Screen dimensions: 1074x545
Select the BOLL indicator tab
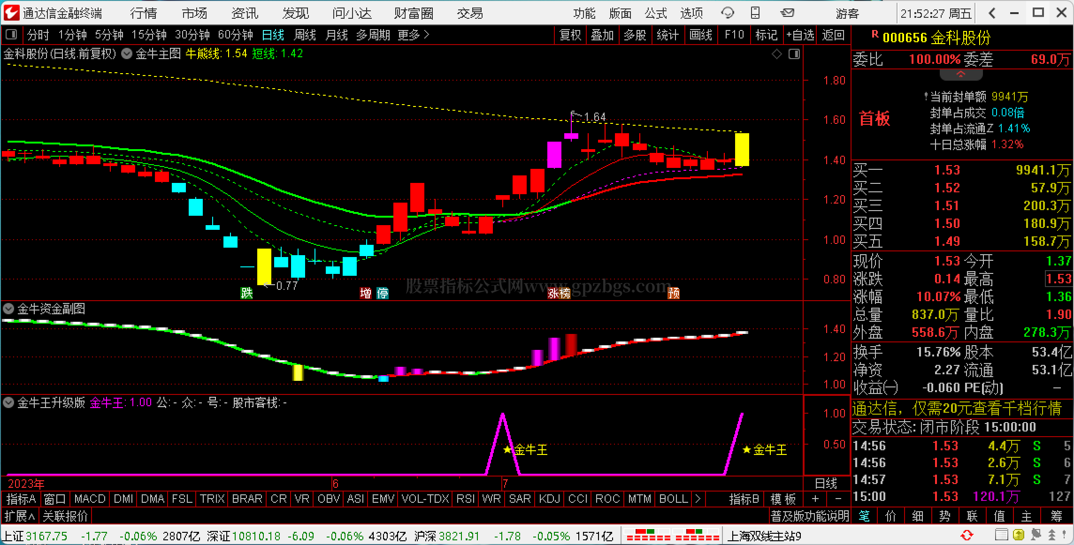pyautogui.click(x=674, y=499)
